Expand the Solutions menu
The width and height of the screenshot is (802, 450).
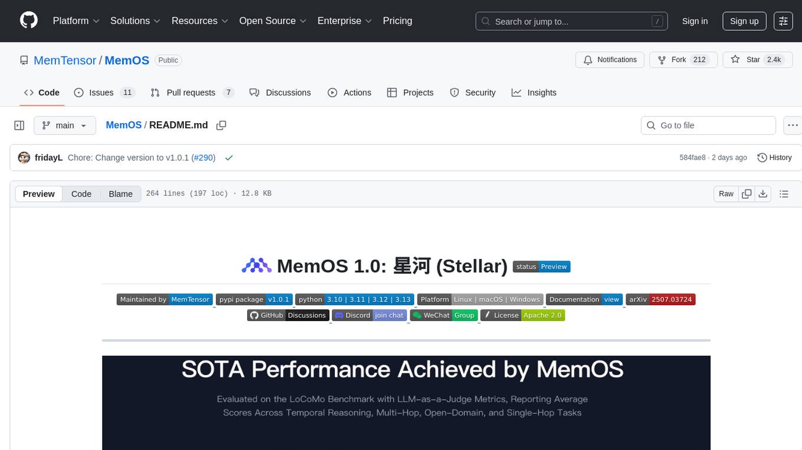(135, 21)
